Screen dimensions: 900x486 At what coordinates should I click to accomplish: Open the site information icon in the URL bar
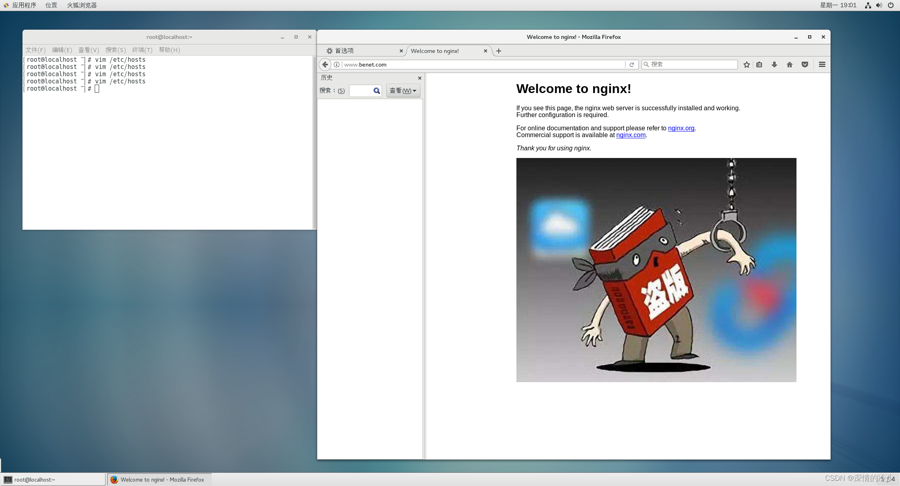[x=337, y=65]
